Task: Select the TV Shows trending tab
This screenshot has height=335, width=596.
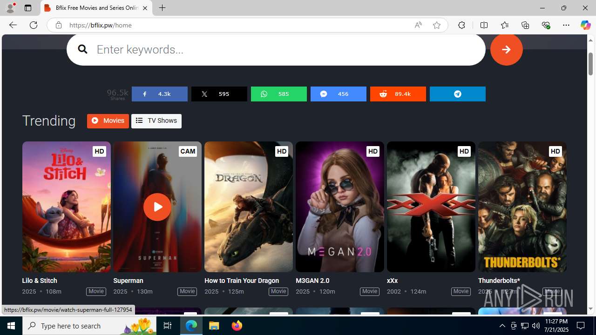Action: [156, 121]
